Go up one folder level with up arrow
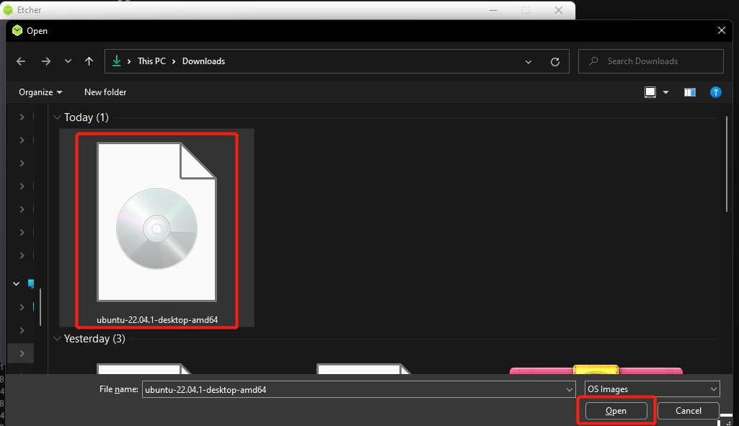The width and height of the screenshot is (739, 426). (89, 61)
